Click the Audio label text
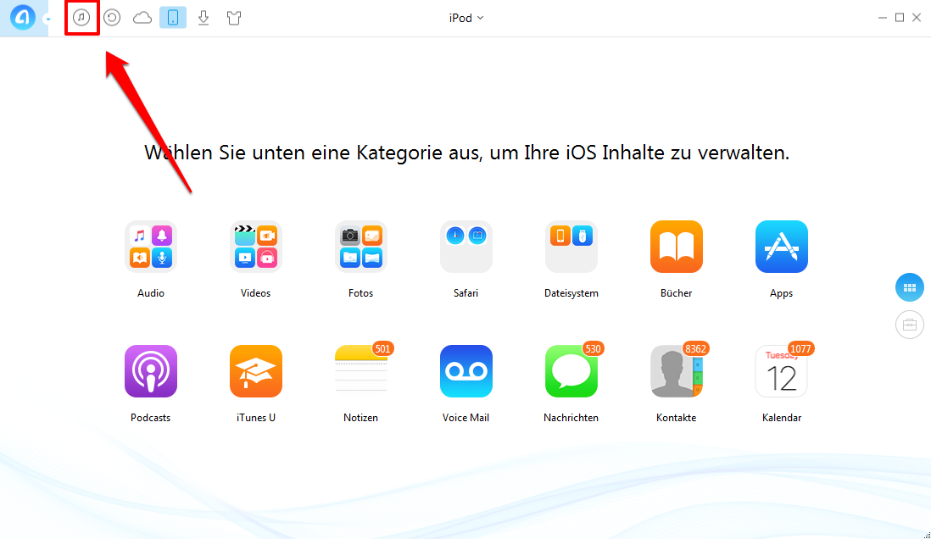The image size is (931, 539). pyautogui.click(x=151, y=293)
